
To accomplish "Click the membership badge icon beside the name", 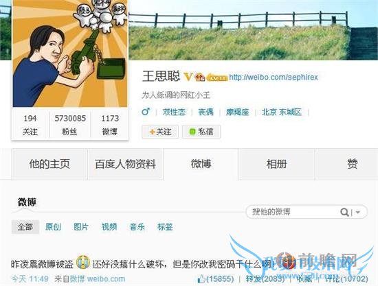I will tap(199, 77).
